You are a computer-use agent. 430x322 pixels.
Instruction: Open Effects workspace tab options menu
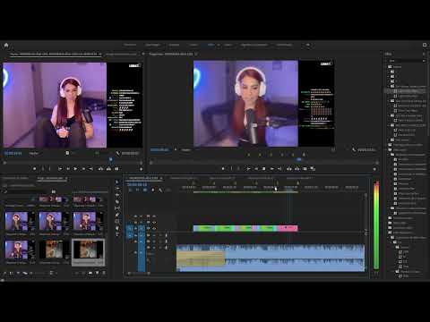coord(219,45)
